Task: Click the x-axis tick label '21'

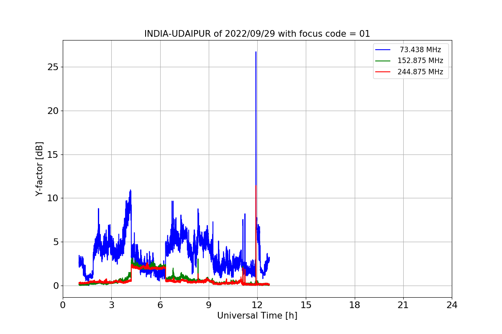Action: pos(403,305)
